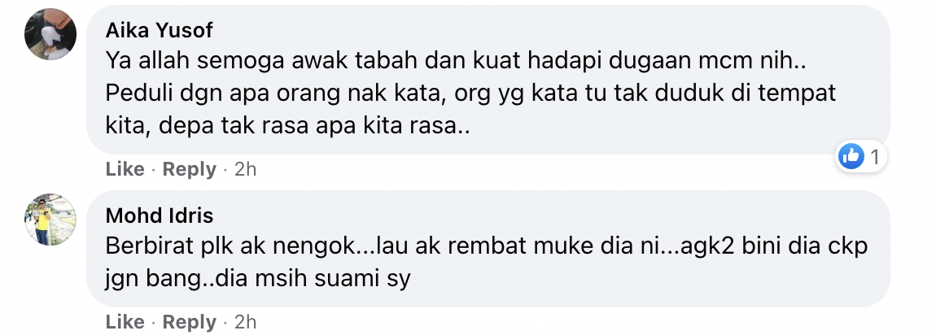This screenshot has height=335, width=936.
Task: Like Aika Yusof's comment
Action: coord(125,169)
